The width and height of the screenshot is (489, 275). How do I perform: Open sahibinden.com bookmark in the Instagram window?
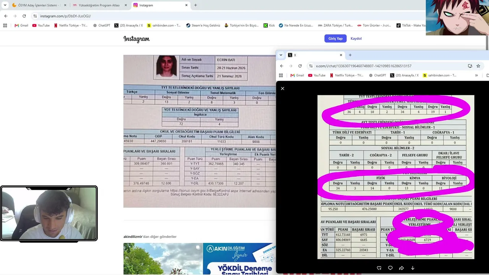click(164, 26)
